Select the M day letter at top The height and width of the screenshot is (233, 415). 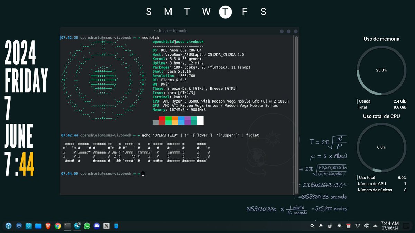tap(168, 12)
